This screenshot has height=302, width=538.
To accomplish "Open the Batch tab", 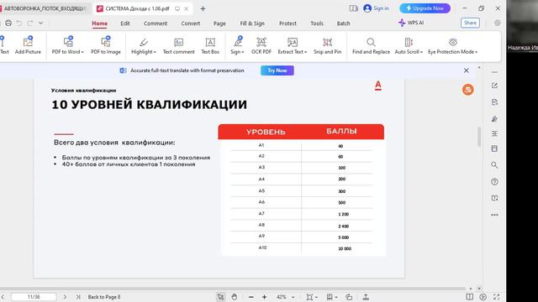I will (343, 23).
